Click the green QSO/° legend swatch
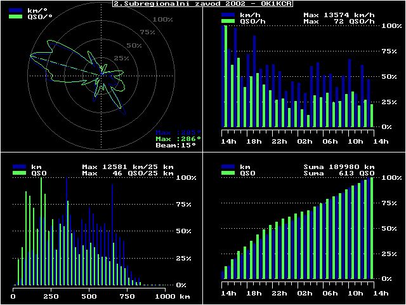 click(x=15, y=18)
